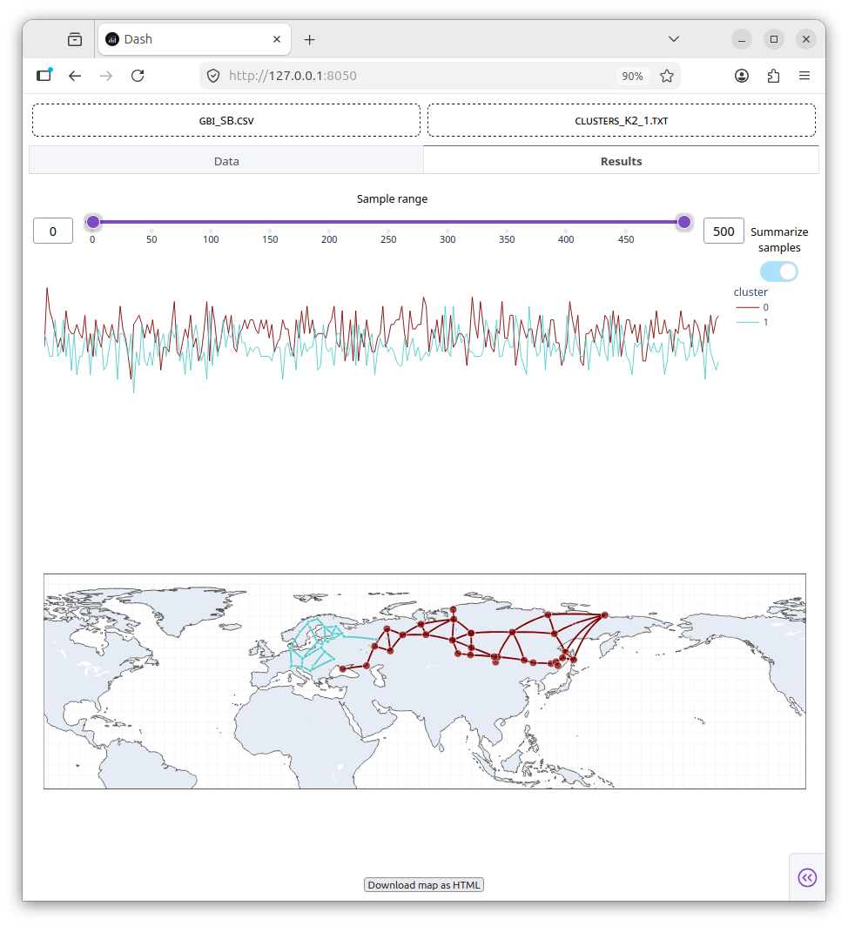The width and height of the screenshot is (848, 926).
Task: Select the Results tab
Action: click(621, 161)
